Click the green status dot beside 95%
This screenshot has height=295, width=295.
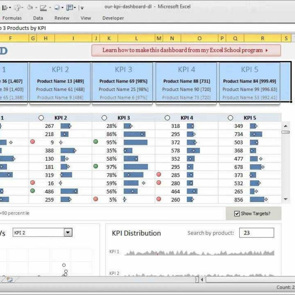(x=96, y=141)
